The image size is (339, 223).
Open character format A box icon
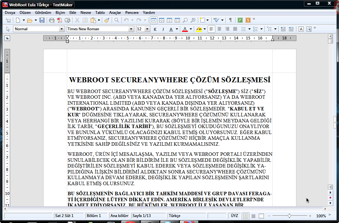301,29
